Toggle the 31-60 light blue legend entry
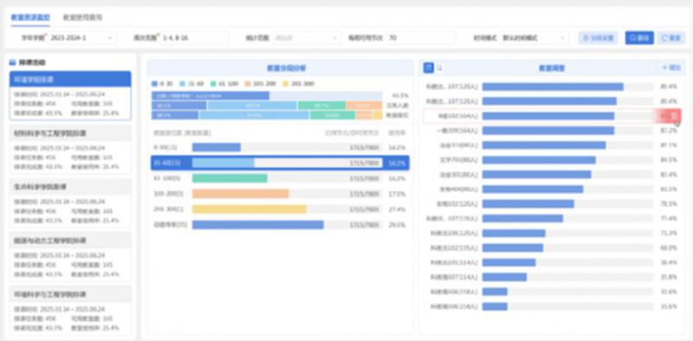The height and width of the screenshot is (341, 693). (191, 83)
